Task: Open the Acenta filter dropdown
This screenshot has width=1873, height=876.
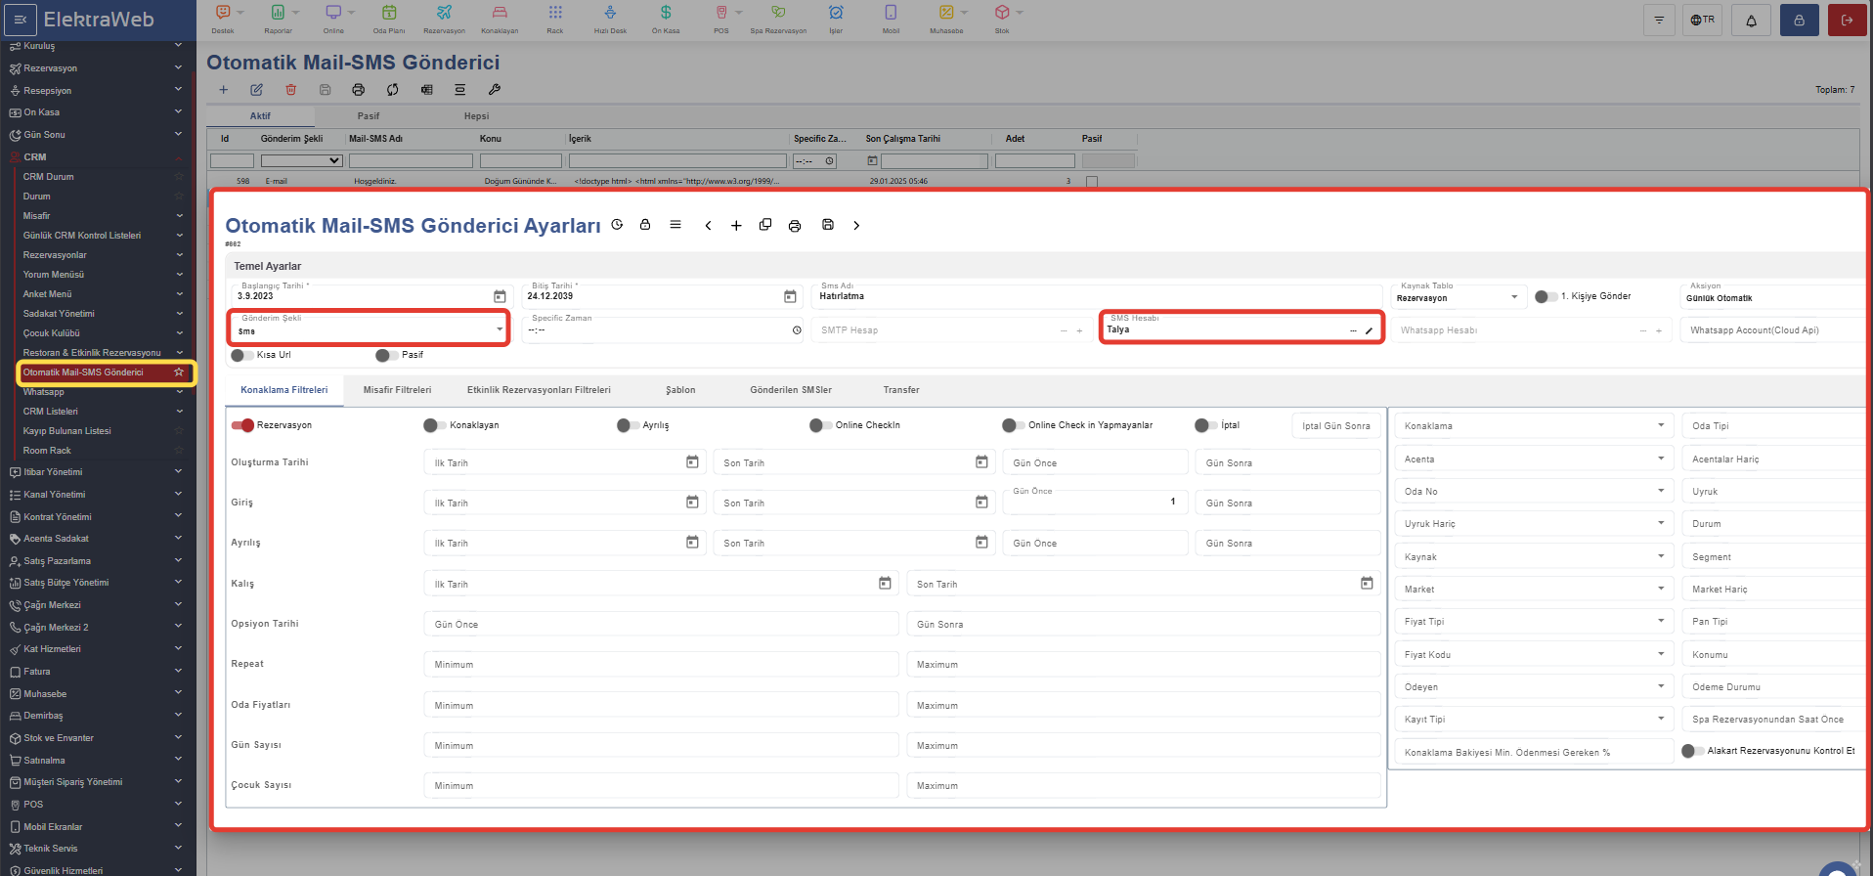Action: coord(1532,459)
